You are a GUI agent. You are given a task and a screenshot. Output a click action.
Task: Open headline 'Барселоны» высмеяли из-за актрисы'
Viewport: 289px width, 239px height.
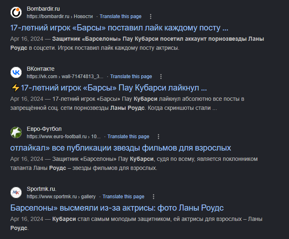[117, 208]
